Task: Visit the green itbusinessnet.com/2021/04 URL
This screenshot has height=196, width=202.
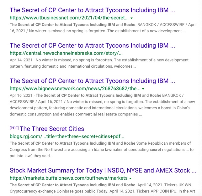Action: point(69,18)
